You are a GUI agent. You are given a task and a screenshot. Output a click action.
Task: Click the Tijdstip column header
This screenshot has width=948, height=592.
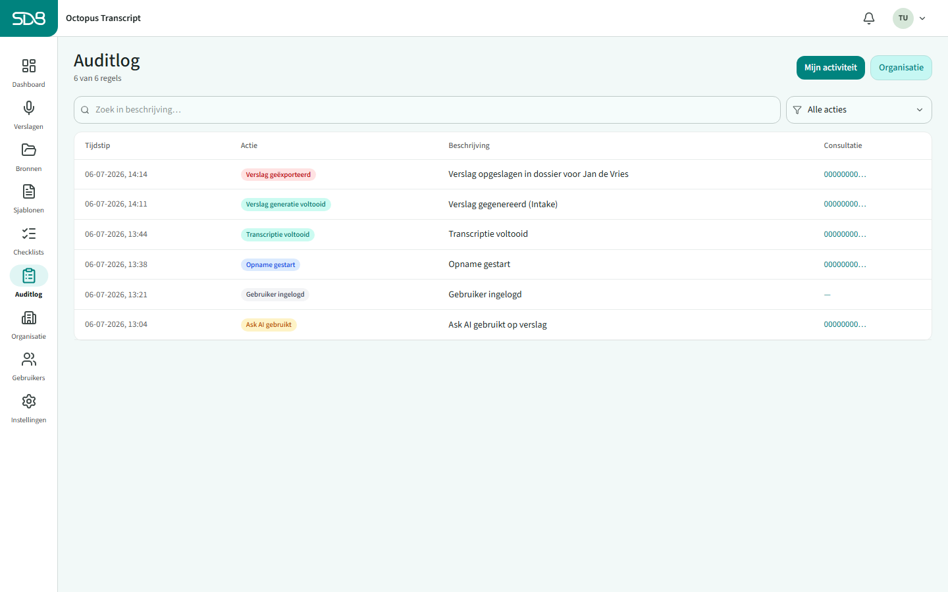[97, 145]
